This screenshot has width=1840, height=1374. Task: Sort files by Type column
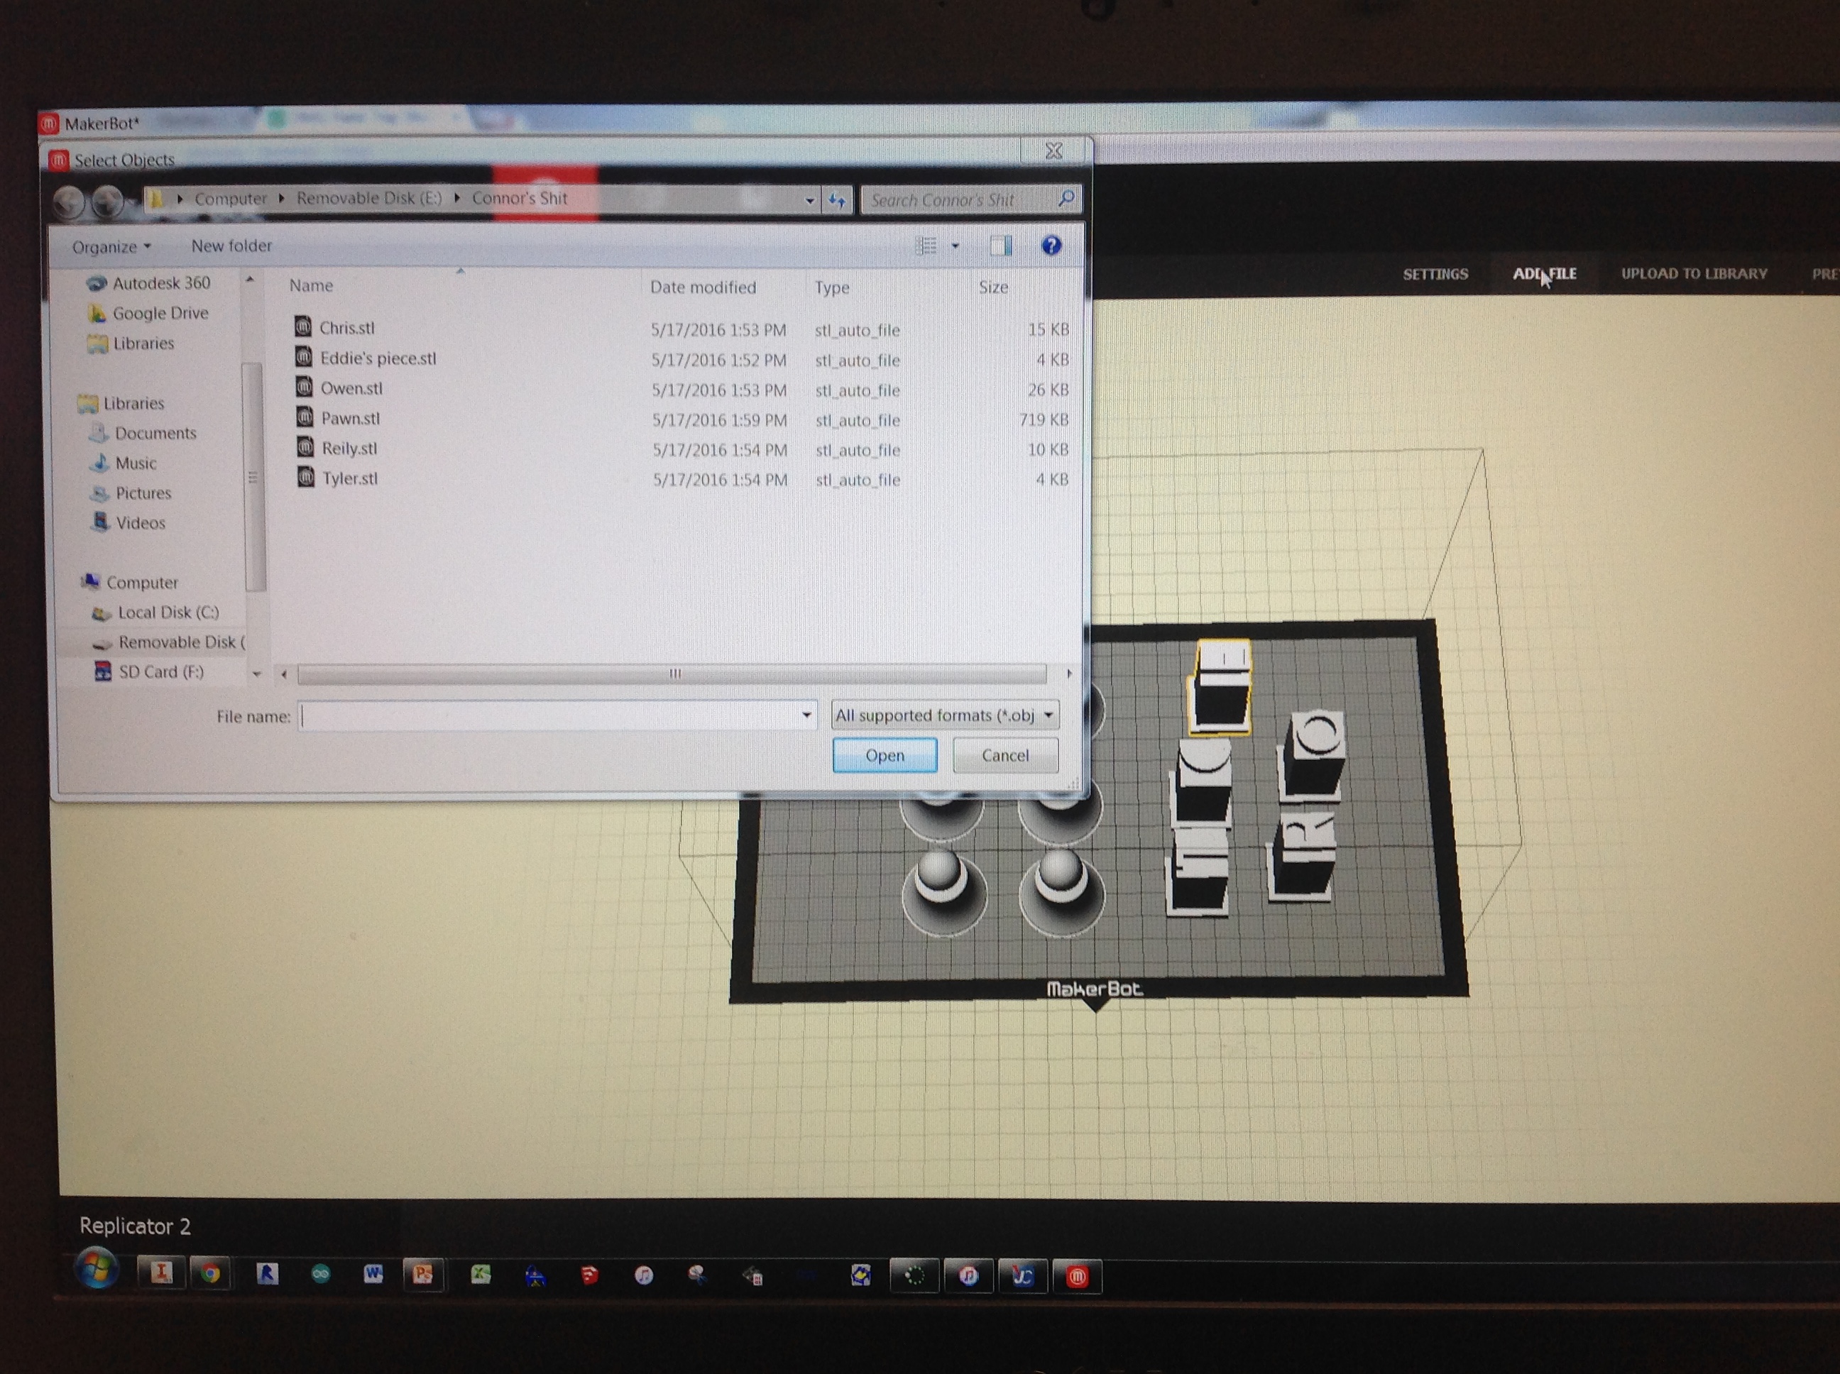pyautogui.click(x=832, y=287)
